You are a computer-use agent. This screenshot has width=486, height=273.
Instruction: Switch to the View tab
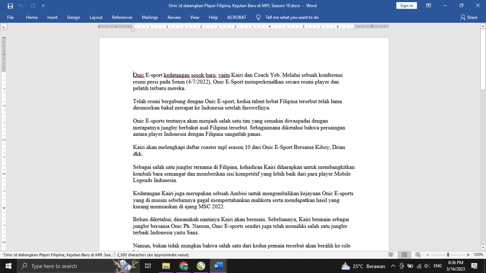click(x=194, y=17)
